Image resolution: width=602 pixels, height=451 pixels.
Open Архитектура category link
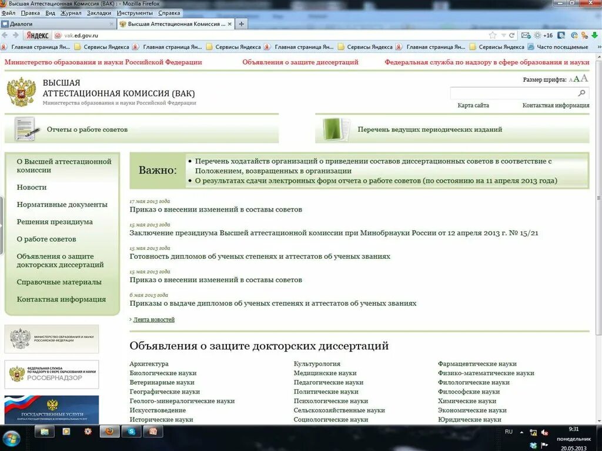click(x=149, y=364)
